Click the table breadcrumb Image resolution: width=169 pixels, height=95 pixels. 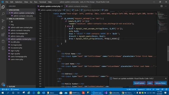tap(106, 10)
